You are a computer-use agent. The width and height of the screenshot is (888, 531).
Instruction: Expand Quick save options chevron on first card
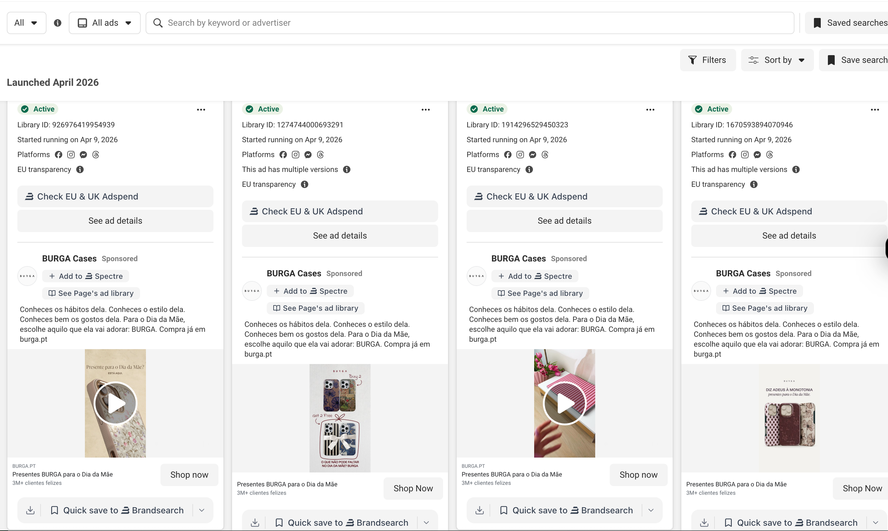click(202, 510)
